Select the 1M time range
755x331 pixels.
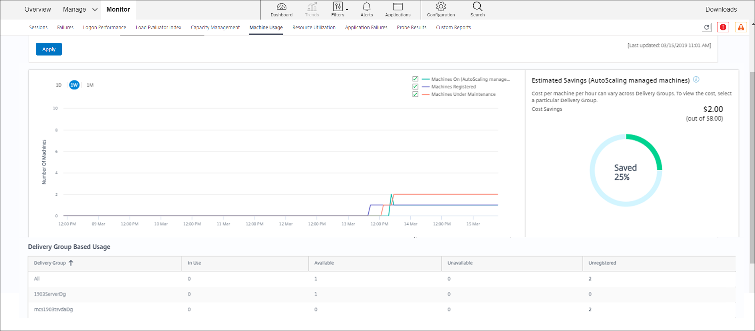tap(90, 85)
